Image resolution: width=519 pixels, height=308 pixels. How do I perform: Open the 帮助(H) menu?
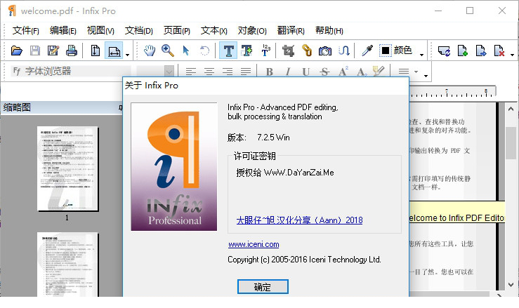click(329, 30)
